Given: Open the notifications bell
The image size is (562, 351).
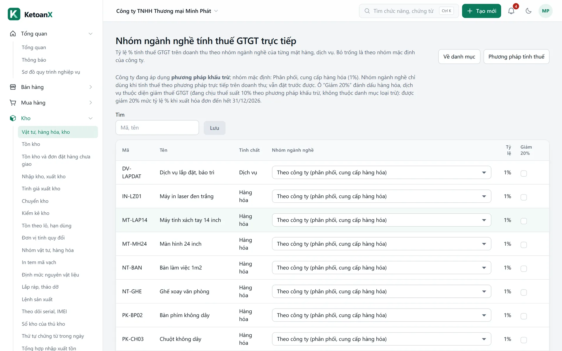Looking at the screenshot, I should [511, 11].
